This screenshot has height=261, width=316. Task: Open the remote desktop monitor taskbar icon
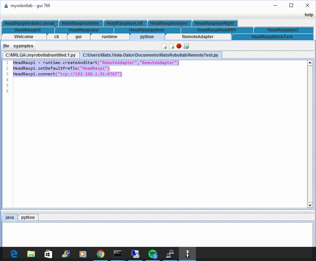coord(135,254)
